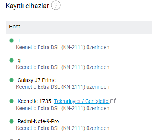
Task: Click the connection text under Redmi-Note-9-Pro
Action: pos(63,128)
